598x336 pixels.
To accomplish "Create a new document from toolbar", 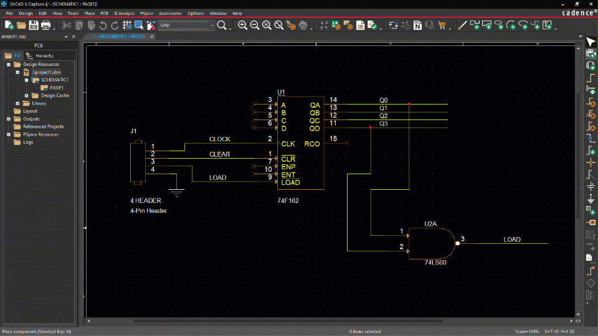I will (9, 26).
